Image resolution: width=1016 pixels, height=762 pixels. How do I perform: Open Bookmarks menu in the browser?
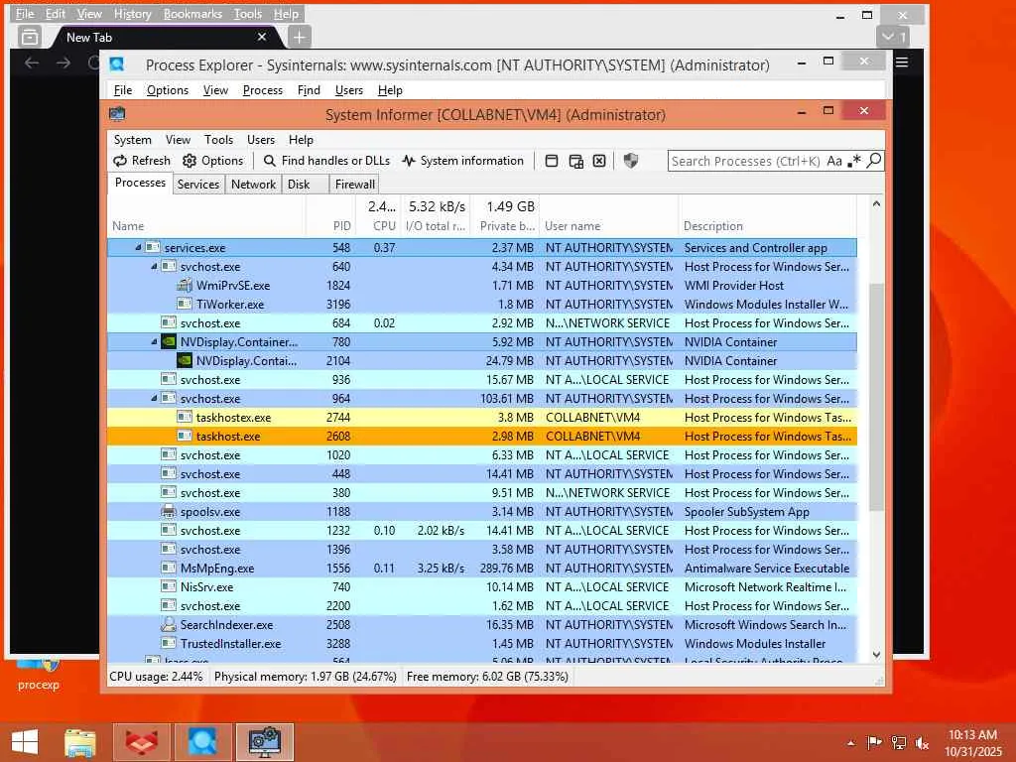click(192, 14)
